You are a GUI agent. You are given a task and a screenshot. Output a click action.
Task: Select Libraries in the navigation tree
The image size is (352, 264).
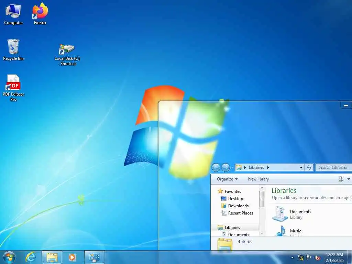[x=229, y=228]
